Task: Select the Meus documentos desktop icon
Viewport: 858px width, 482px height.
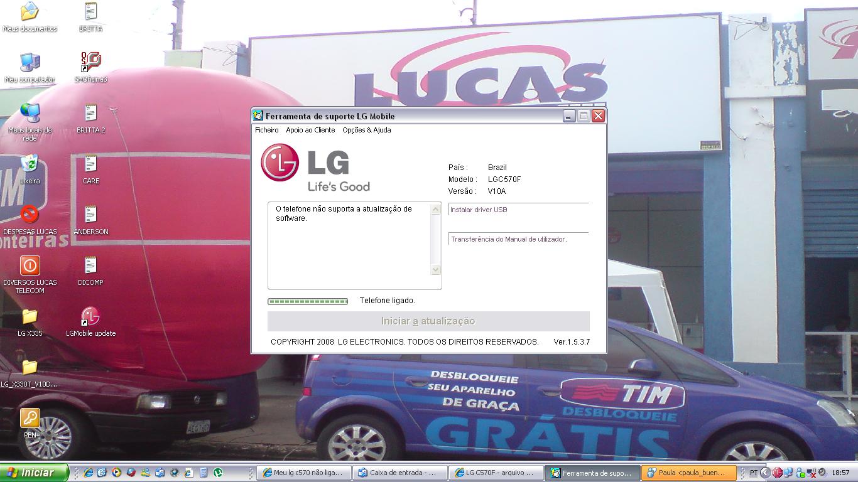Action: coord(30,18)
